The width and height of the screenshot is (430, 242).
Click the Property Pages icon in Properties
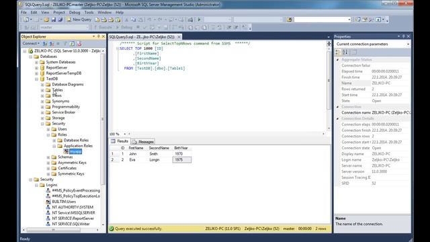pos(354,52)
